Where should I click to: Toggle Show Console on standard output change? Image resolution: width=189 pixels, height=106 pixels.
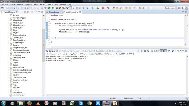click(162, 51)
